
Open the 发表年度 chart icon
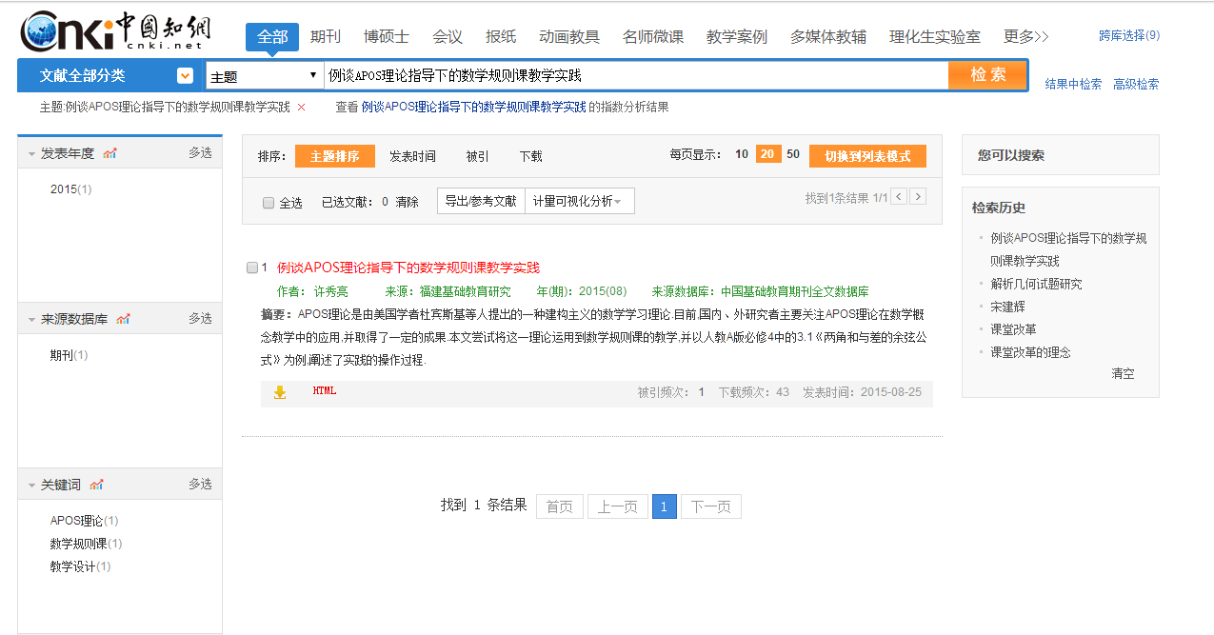tap(109, 153)
